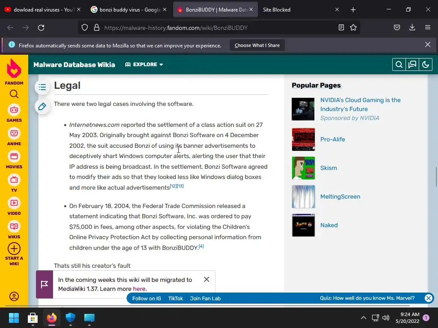Click the Skism thumbnail image
The image size is (438, 328).
point(303,168)
